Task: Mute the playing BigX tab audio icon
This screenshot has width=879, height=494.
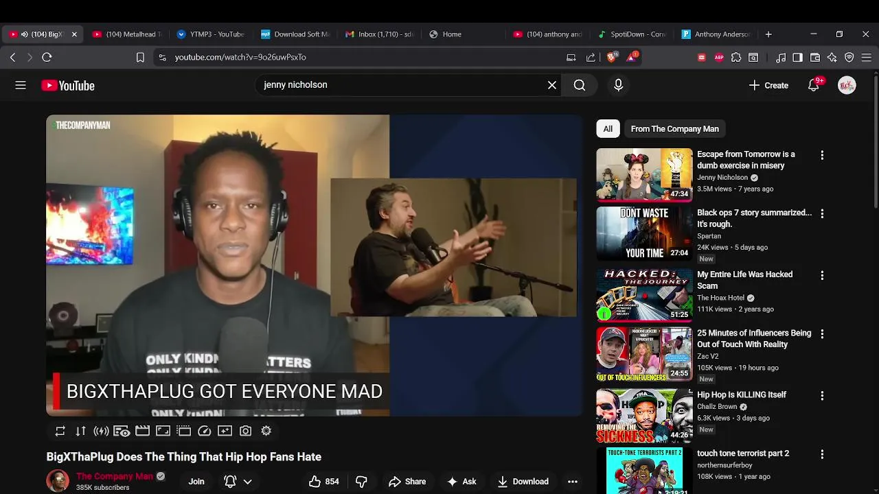Action: click(24, 34)
